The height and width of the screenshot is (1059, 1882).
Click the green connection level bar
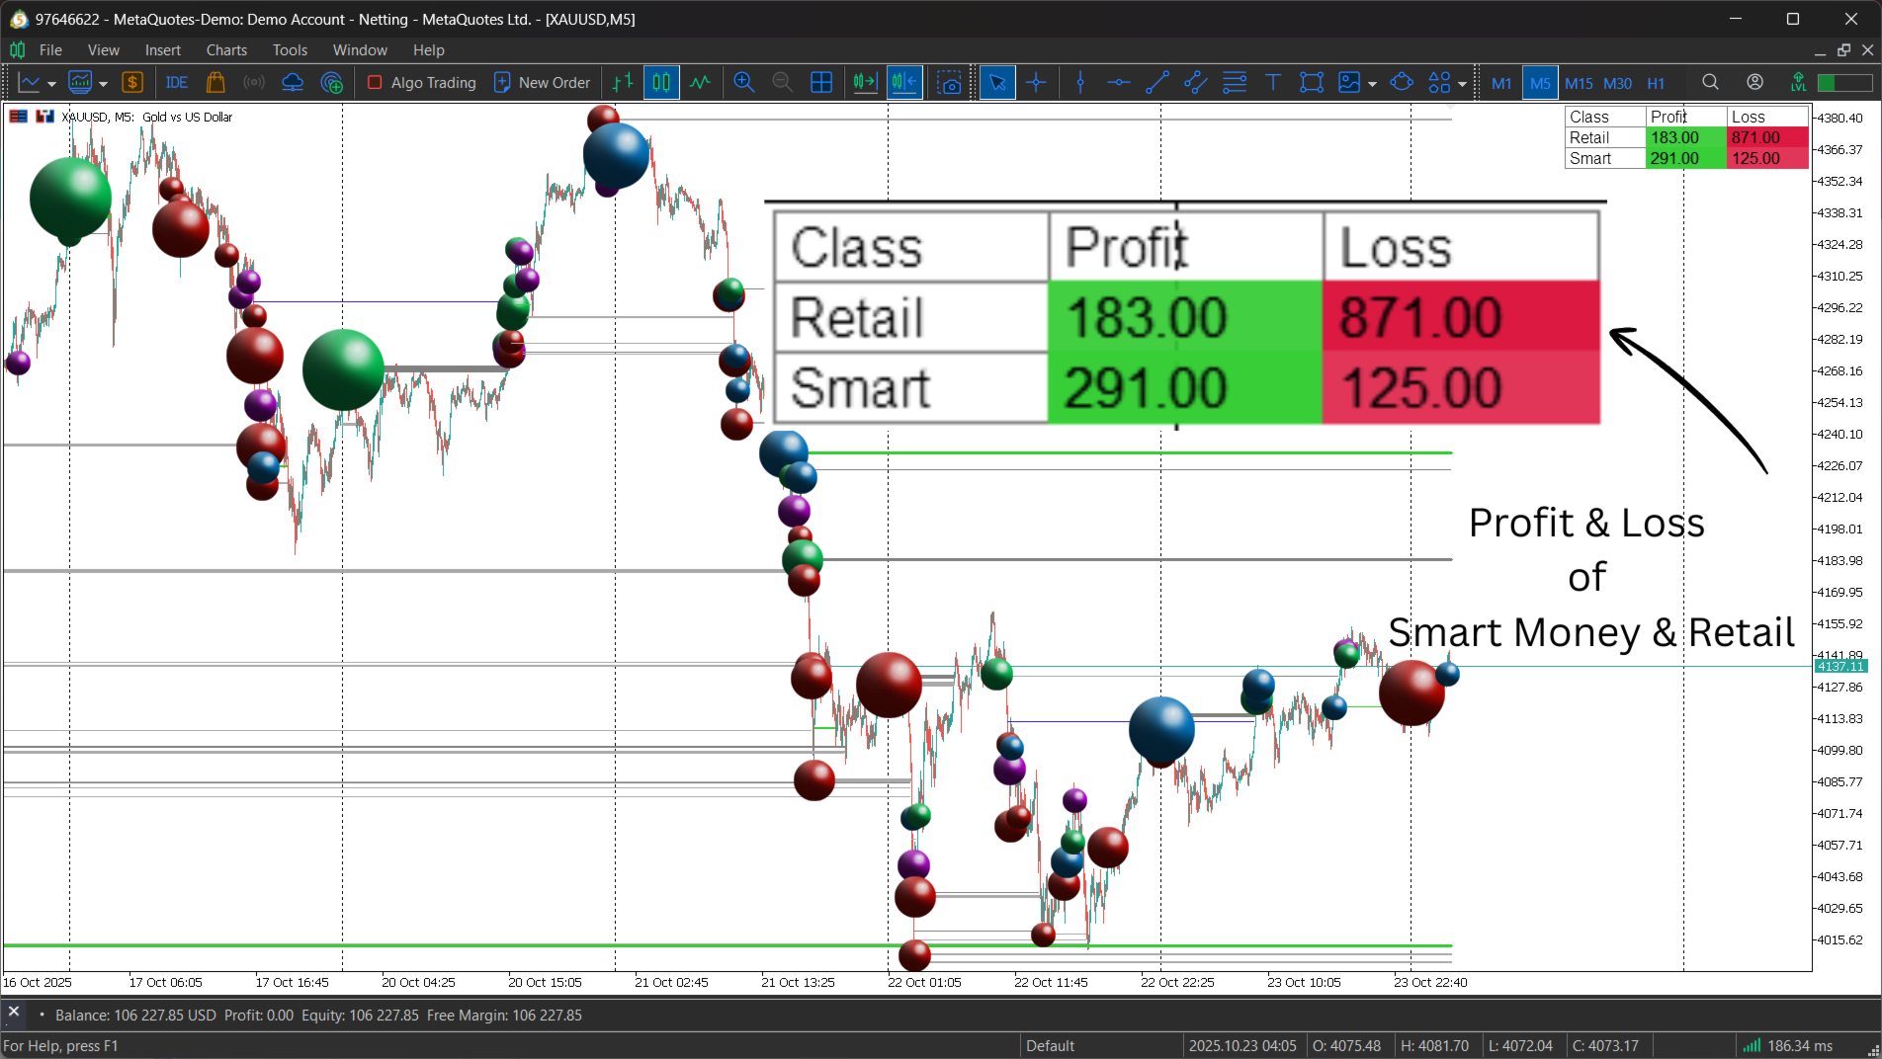click(1844, 83)
